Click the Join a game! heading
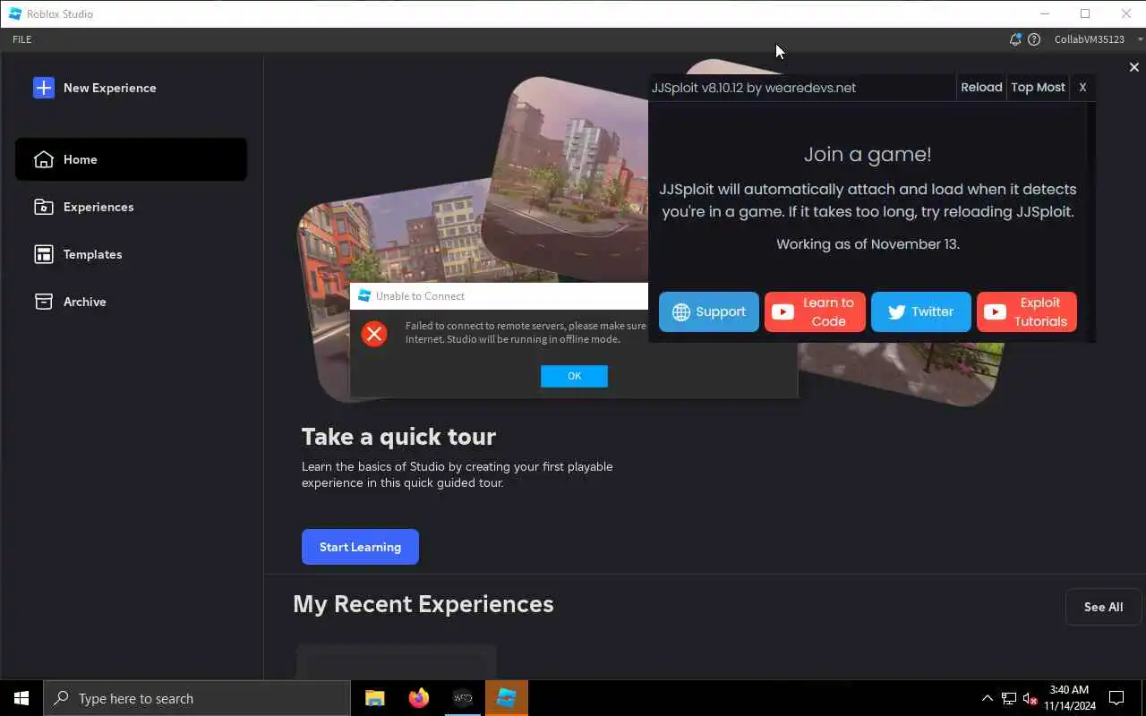This screenshot has height=716, width=1146. click(868, 154)
